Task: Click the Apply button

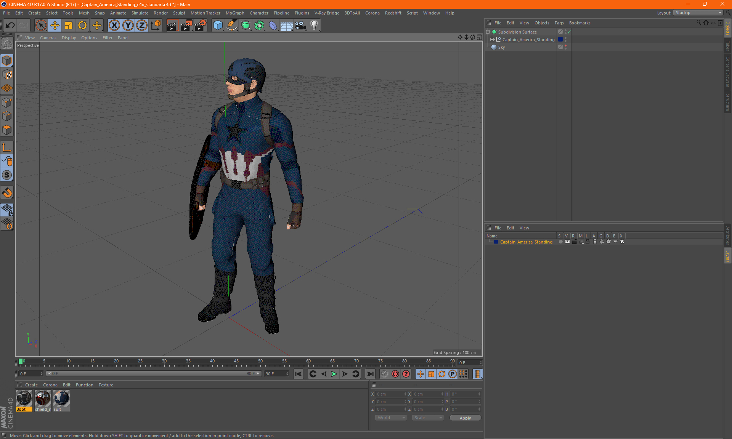Action: point(465,418)
